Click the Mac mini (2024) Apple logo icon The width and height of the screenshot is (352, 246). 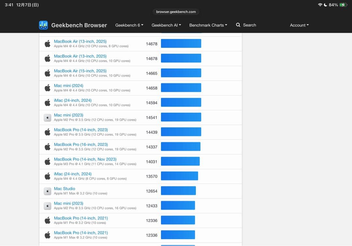click(48, 88)
